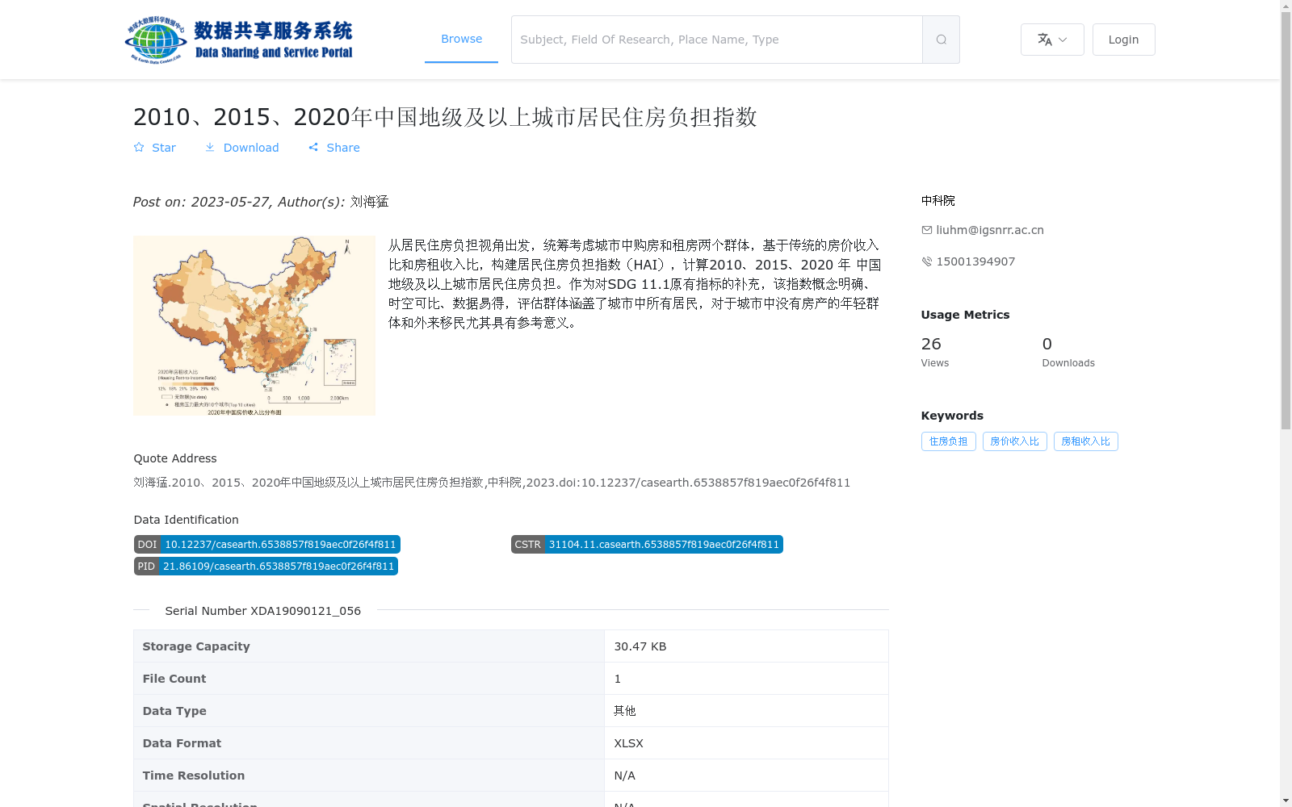
Task: Click the Data Sharing and Service Portal logo
Action: tap(239, 40)
